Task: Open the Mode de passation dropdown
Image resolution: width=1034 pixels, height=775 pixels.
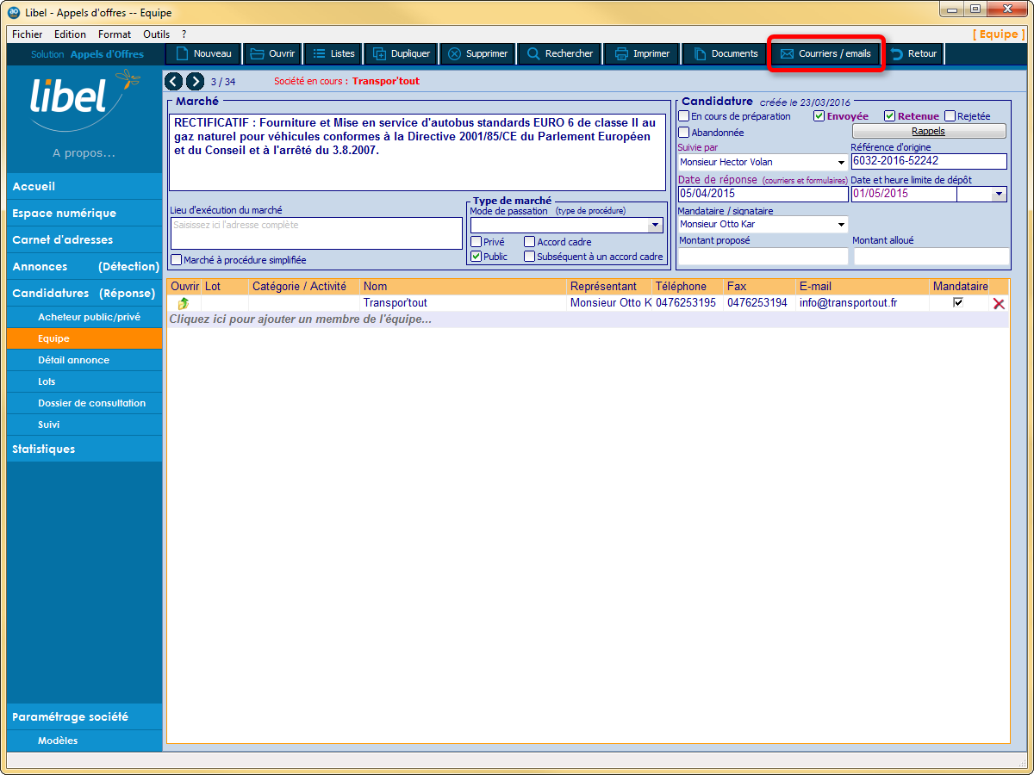Action: click(x=655, y=225)
